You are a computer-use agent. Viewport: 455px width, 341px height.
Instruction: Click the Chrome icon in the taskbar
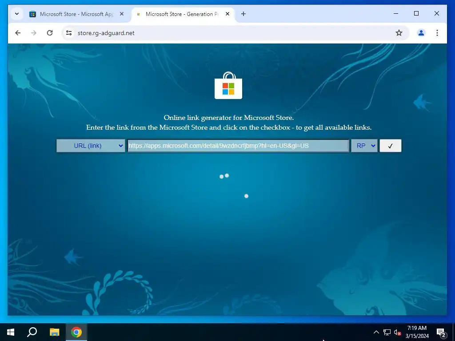(x=76, y=332)
